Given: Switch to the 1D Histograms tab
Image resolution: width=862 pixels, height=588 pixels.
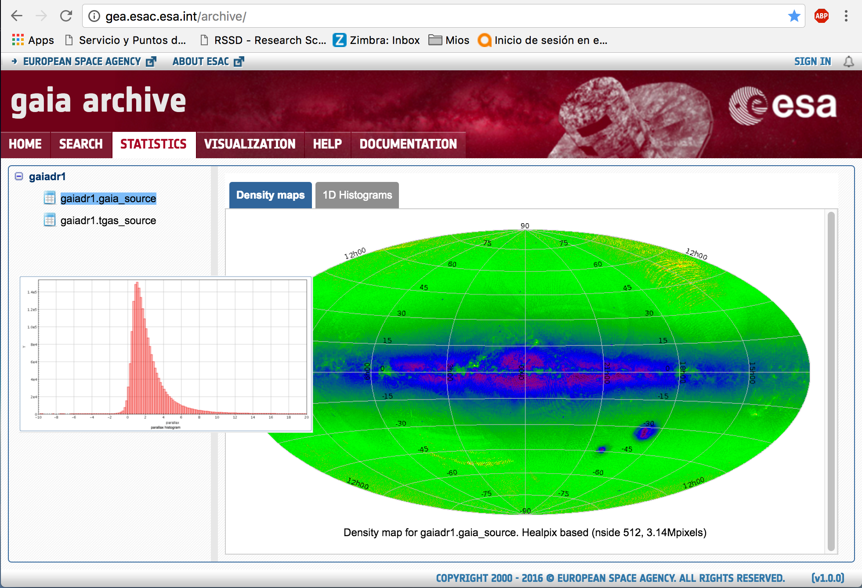Looking at the screenshot, I should click(x=357, y=195).
